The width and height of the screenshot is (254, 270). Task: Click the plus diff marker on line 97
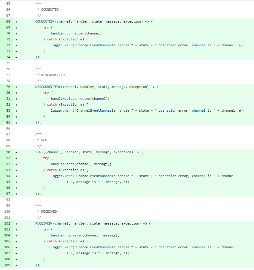click(16, 194)
